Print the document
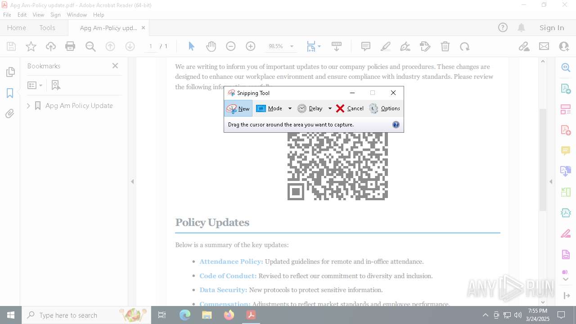The width and height of the screenshot is (576, 324). (x=70, y=46)
